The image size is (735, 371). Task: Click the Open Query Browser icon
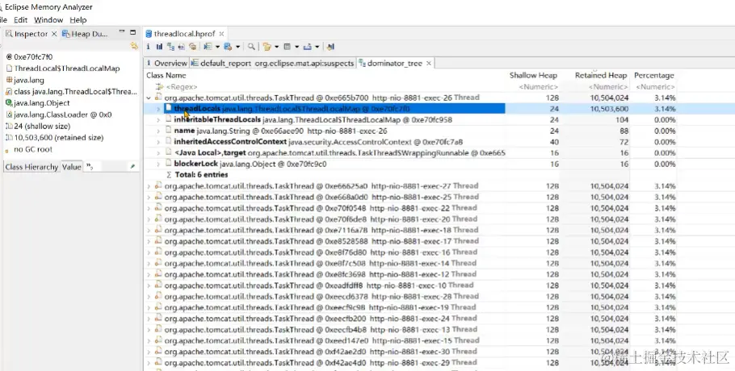pos(229,47)
